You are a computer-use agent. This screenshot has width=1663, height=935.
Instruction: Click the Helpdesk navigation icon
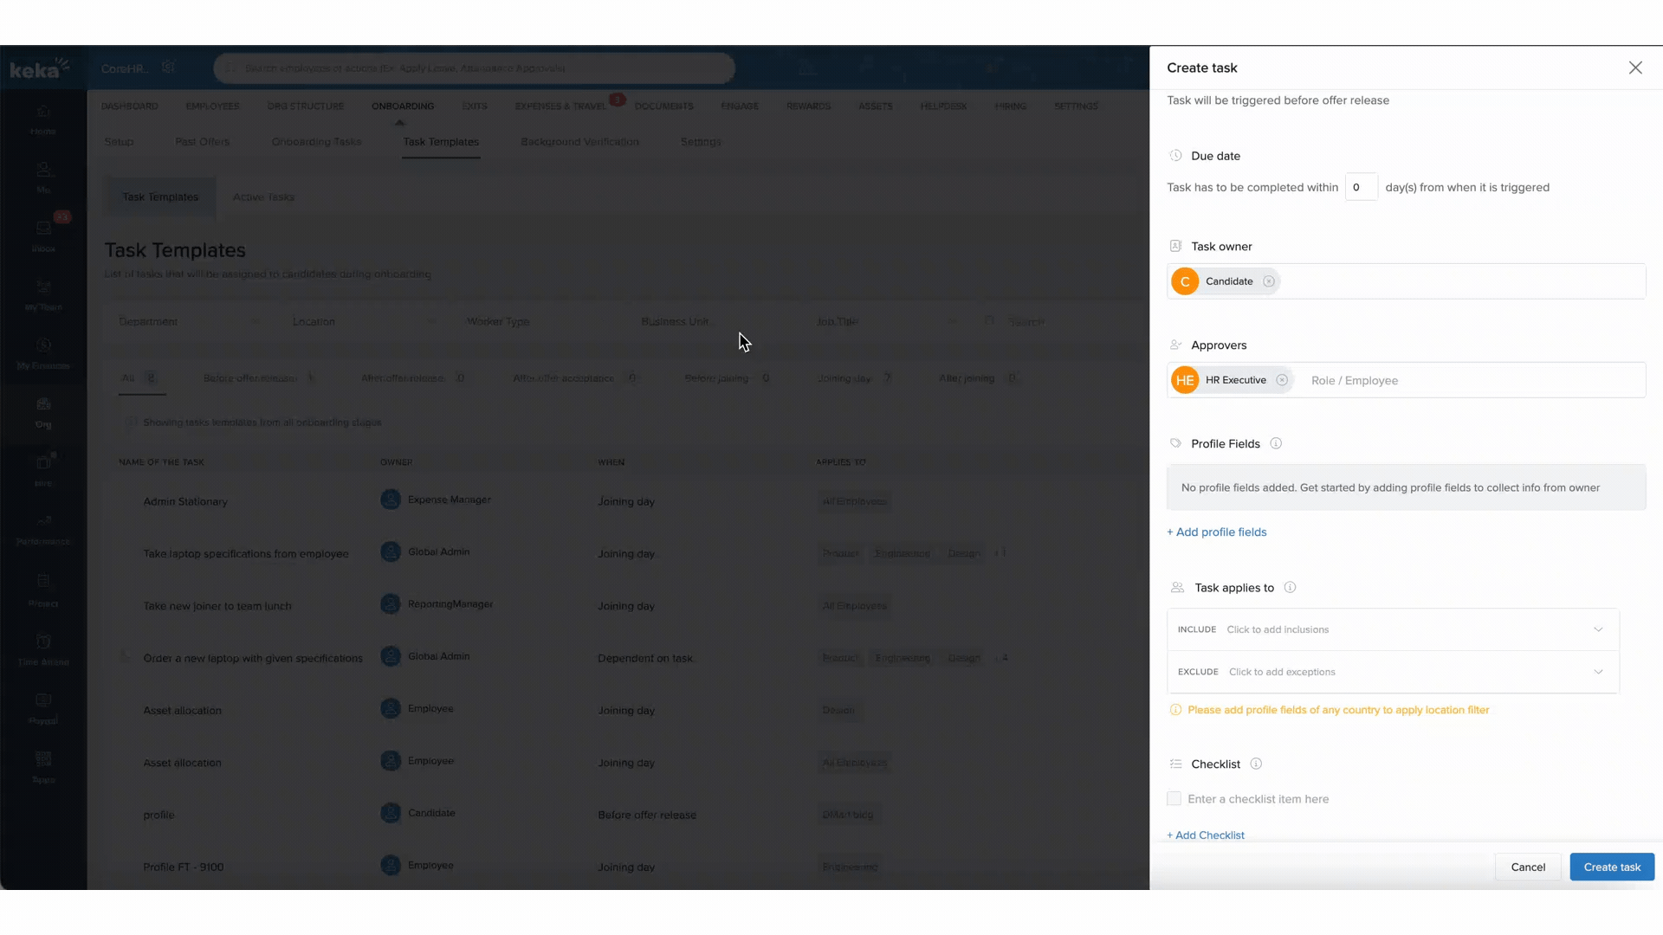[x=943, y=105]
